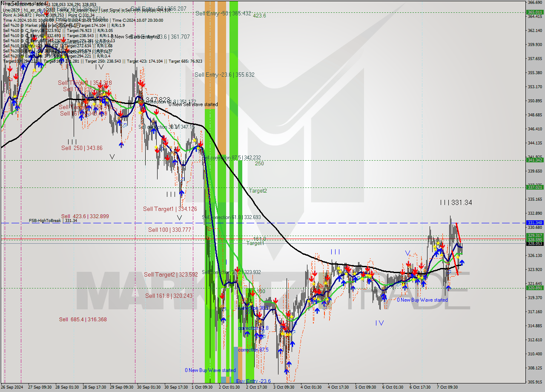The width and height of the screenshot is (545, 392).
Task: Select the '5 Oct 09:30' time label
Action: 366,387
